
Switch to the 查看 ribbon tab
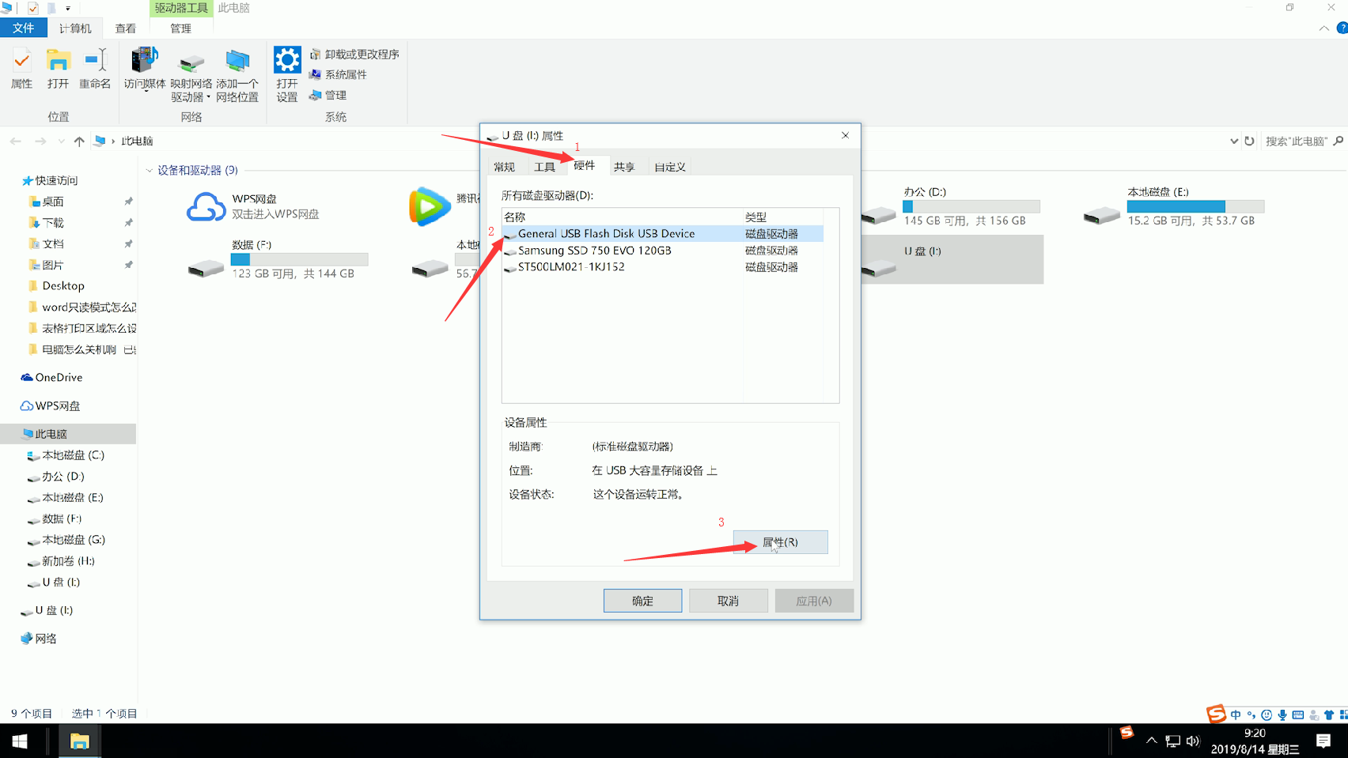pyautogui.click(x=125, y=28)
